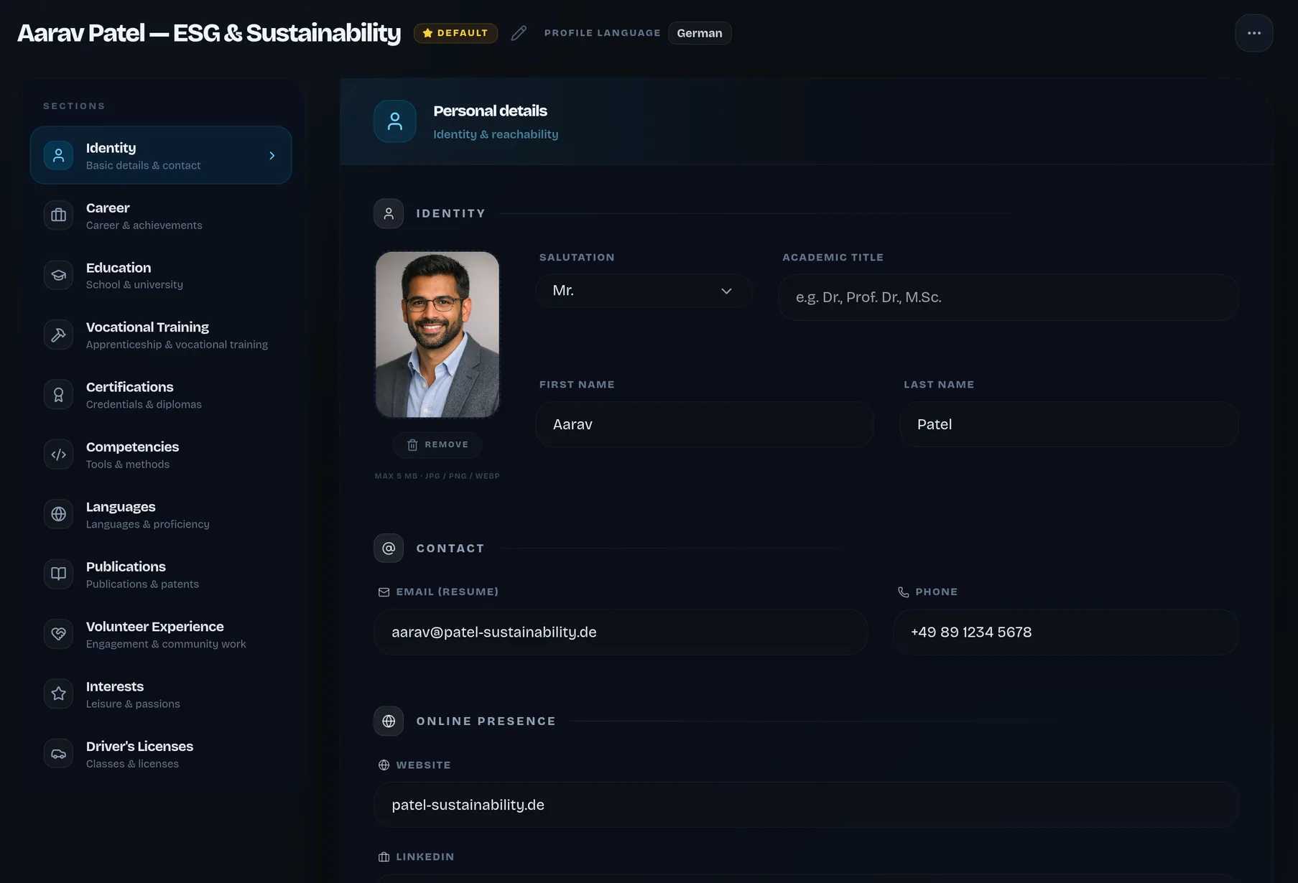Click the Volunteer Experience heart icon
The width and height of the screenshot is (1298, 883).
pos(58,634)
